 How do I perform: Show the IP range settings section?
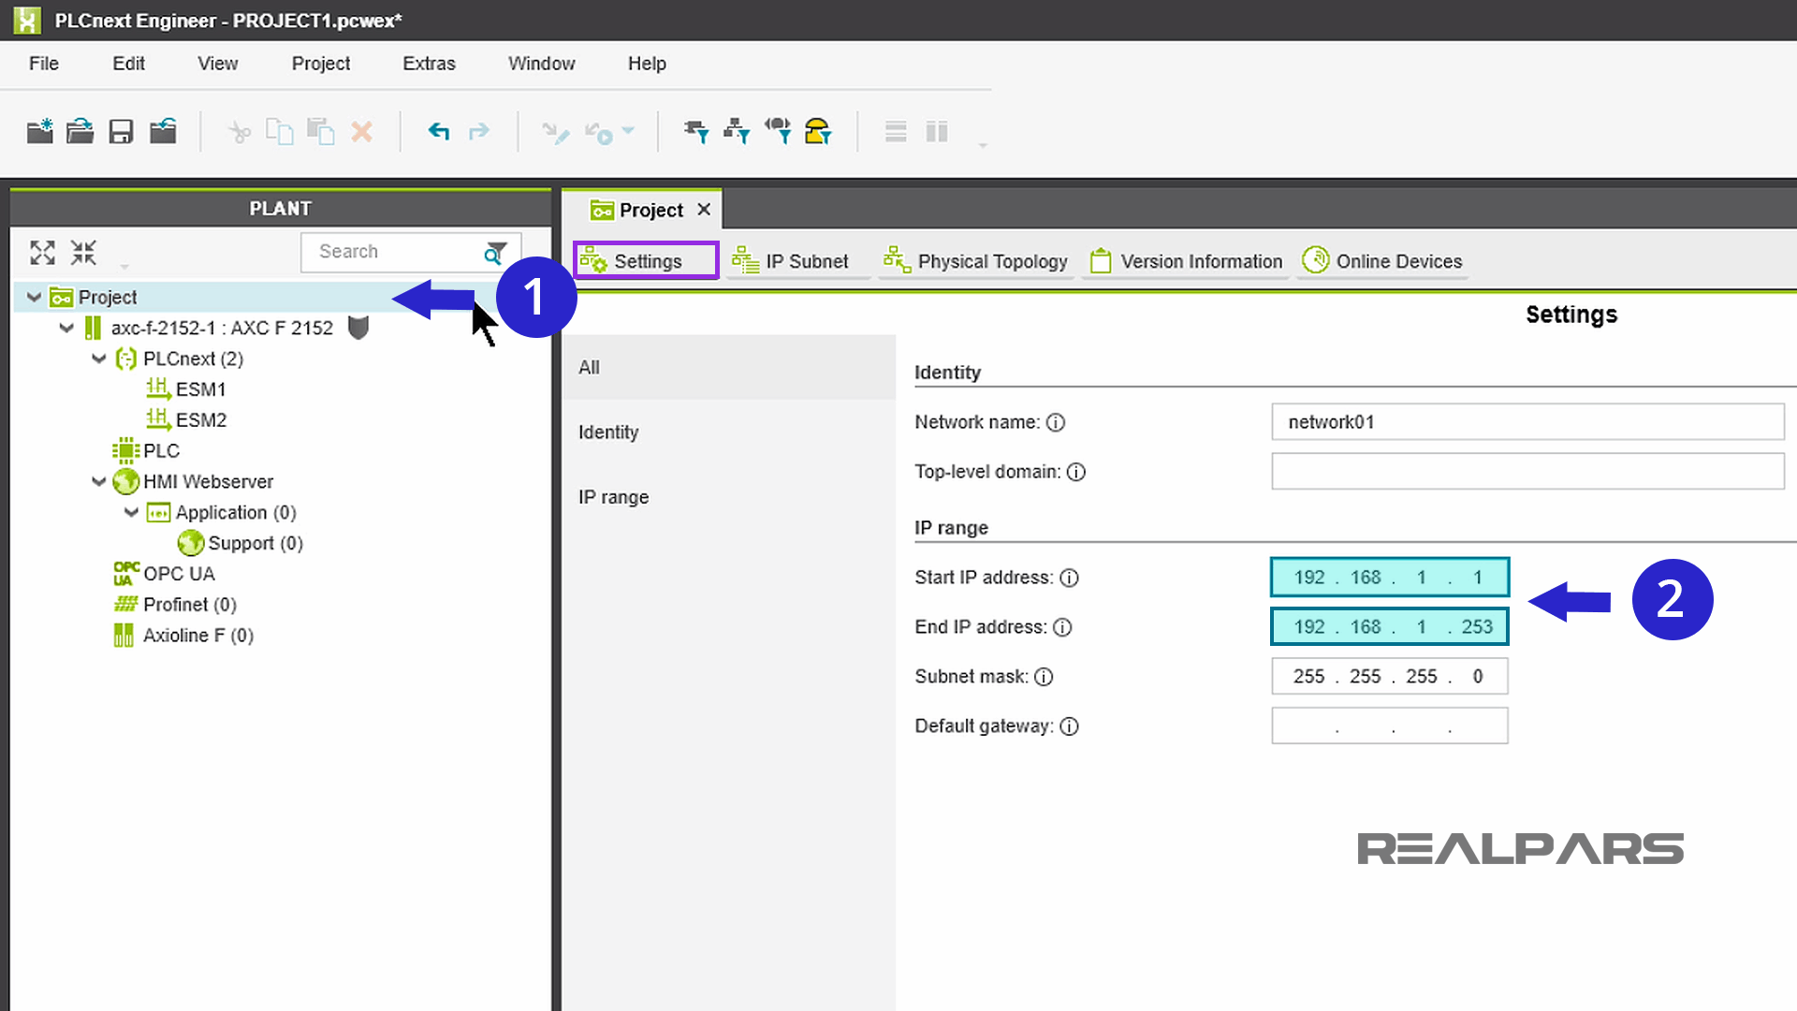(614, 496)
